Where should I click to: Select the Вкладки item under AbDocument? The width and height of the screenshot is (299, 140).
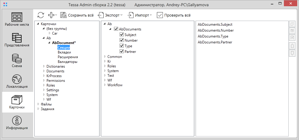(64, 52)
